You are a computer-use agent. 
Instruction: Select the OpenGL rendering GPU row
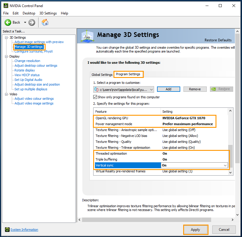click(161, 118)
